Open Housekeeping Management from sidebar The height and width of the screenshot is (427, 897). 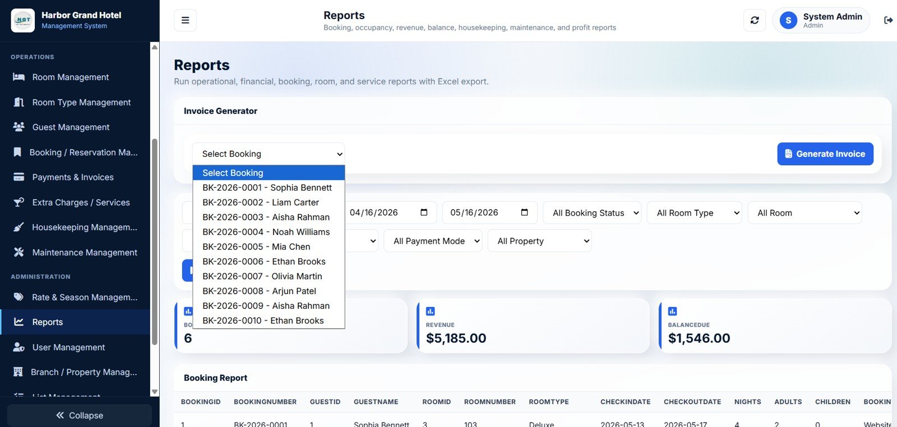(75, 227)
